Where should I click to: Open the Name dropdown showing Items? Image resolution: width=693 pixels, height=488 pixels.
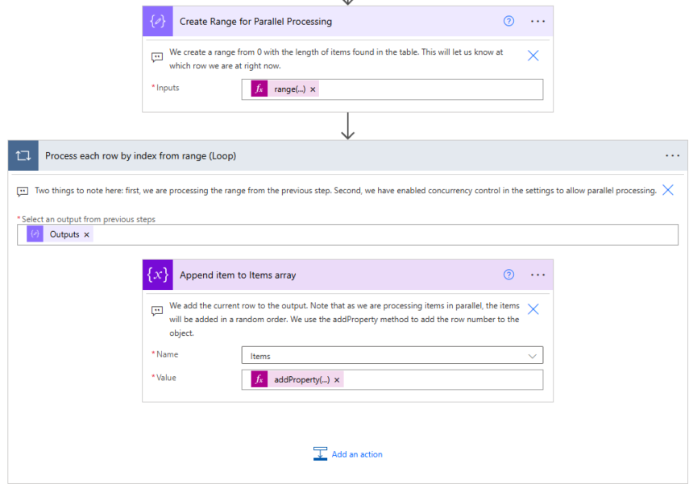click(x=532, y=355)
